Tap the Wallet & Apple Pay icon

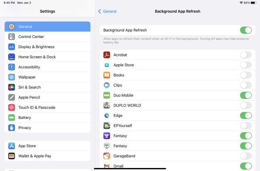click(x=12, y=156)
